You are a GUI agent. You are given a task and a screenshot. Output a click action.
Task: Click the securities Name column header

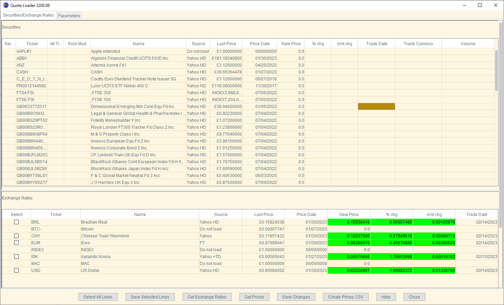[138, 44]
